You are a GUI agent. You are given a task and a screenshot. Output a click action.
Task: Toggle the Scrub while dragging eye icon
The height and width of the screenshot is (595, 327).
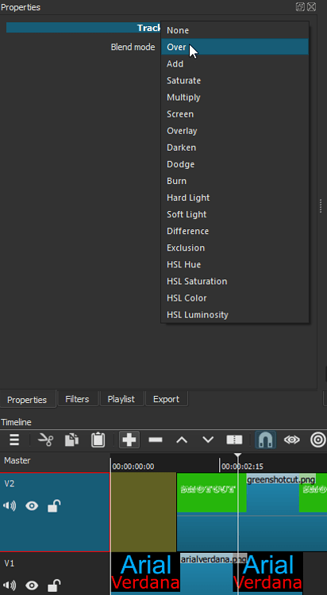point(291,440)
